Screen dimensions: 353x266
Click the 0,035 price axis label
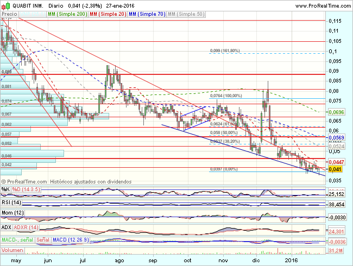(x=335, y=181)
